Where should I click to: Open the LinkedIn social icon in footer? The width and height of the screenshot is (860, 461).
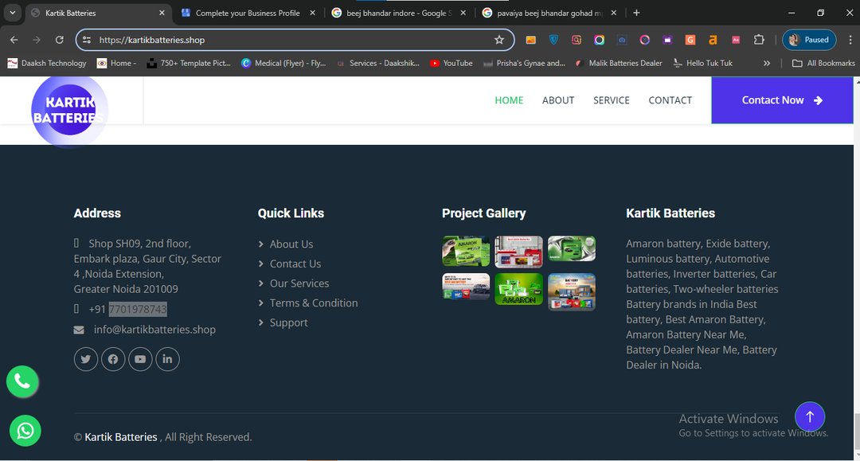click(x=167, y=359)
